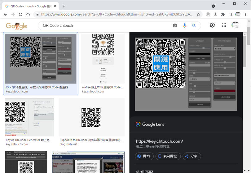The width and height of the screenshot is (251, 173).
Task: Click the page's main vertical scrollbar
Action: coord(249,36)
